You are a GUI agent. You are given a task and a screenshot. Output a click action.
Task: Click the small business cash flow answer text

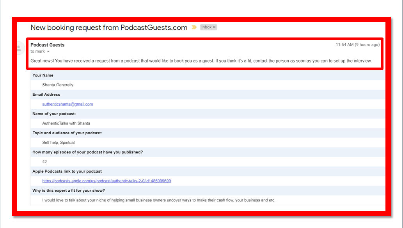(x=159, y=200)
